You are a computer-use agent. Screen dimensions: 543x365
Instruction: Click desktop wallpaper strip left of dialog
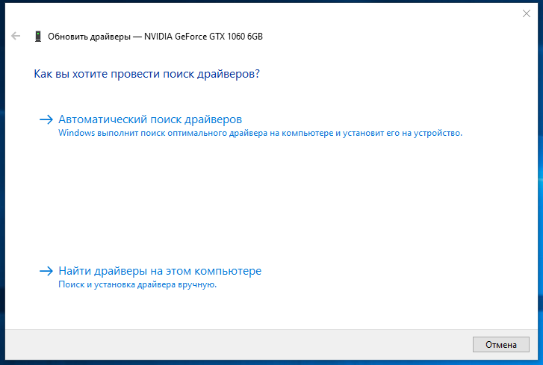[2, 180]
